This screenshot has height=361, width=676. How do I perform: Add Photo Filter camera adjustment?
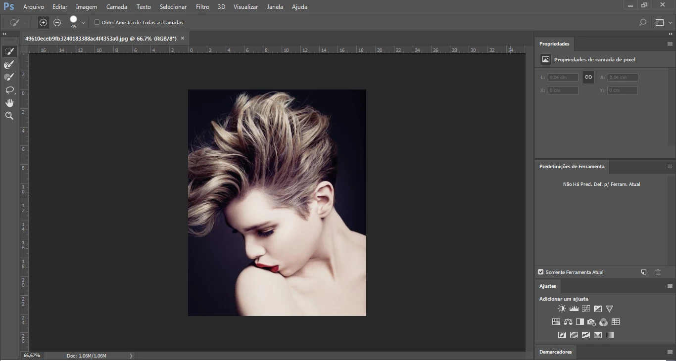click(592, 322)
